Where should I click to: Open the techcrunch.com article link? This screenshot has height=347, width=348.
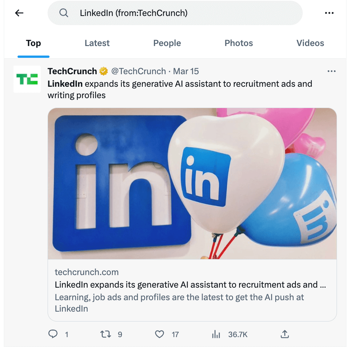point(86,272)
